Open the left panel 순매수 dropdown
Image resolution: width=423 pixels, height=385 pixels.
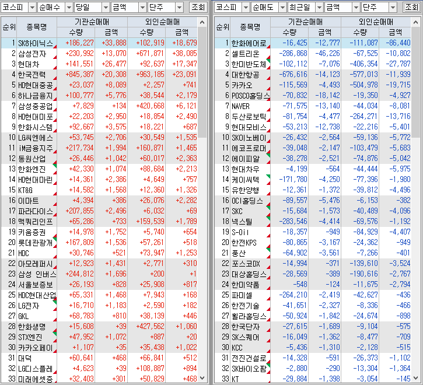pos(69,7)
